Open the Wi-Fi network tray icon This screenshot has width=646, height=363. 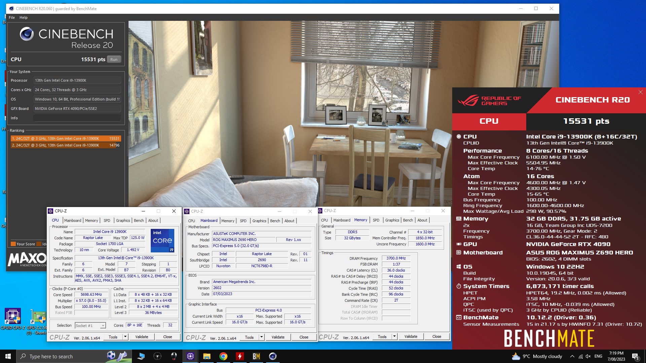pyautogui.click(x=580, y=356)
